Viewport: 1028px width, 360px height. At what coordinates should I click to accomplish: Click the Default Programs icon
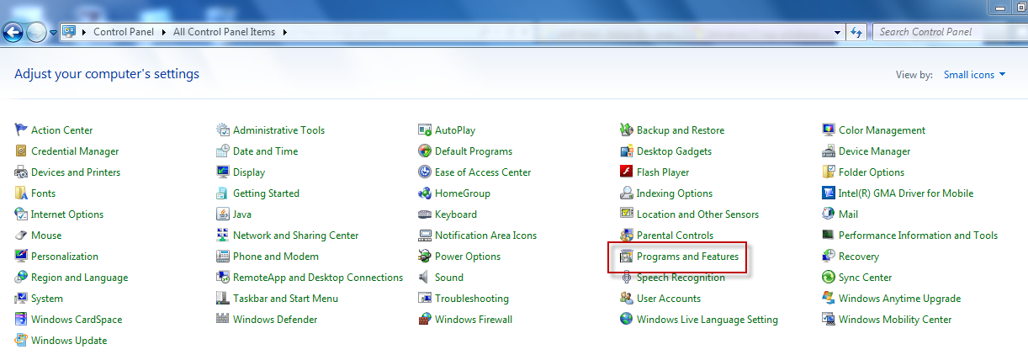point(425,151)
